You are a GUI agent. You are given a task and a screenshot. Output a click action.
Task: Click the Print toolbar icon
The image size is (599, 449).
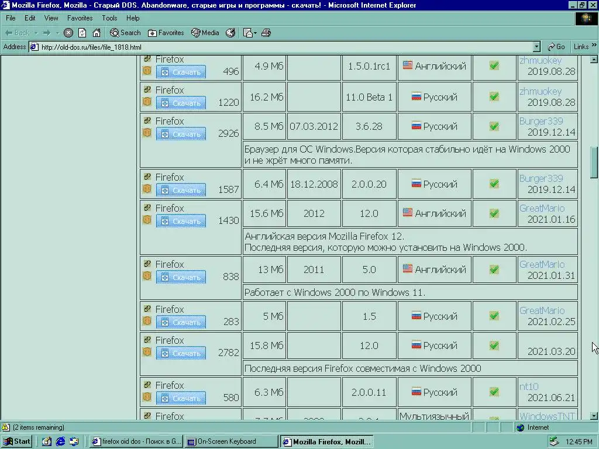(x=266, y=33)
